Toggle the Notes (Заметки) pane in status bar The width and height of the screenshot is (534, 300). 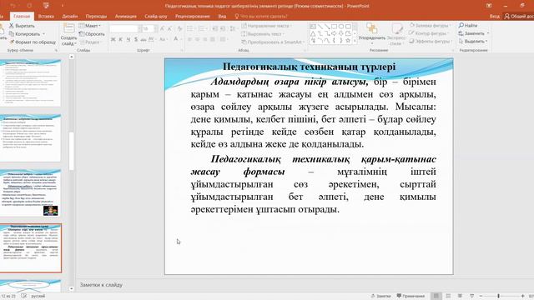click(380, 296)
